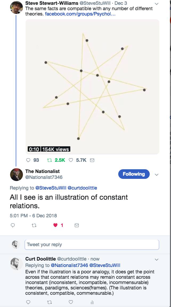Like Curt Doolittle's reply
The width and height of the screenshot is (171, 307).
pyautogui.click(x=71, y=302)
